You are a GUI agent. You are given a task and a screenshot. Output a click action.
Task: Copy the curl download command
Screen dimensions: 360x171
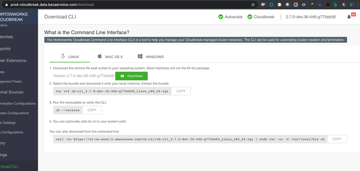coord(337,139)
